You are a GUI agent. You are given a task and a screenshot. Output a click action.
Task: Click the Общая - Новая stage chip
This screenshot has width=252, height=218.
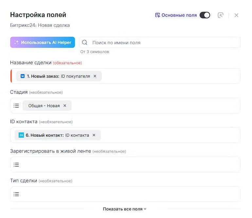click(x=44, y=106)
